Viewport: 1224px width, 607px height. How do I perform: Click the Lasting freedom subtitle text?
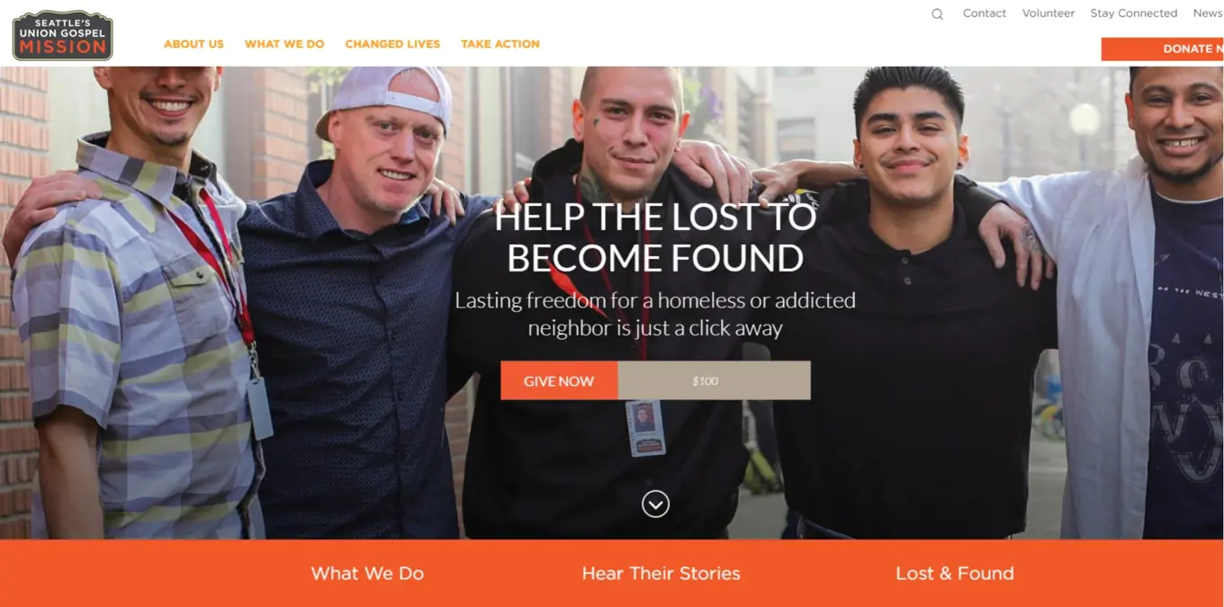[655, 314]
